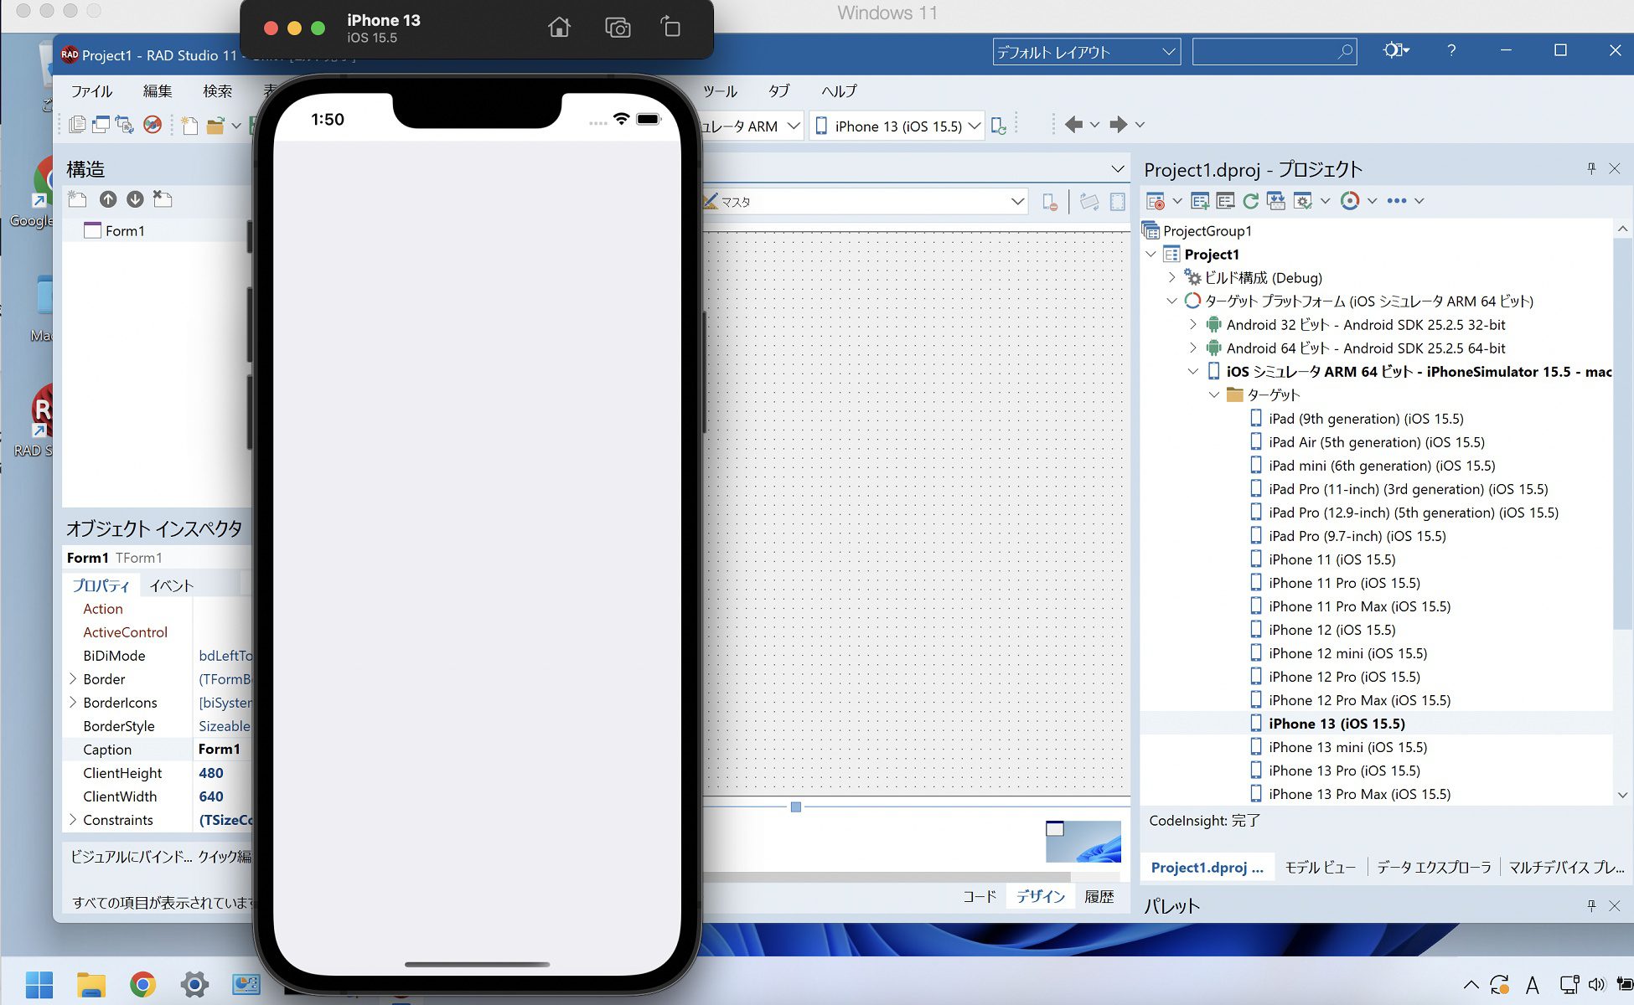Screen dimensions: 1634x1005
Task: Click the View Form toolbar icon
Action: (101, 125)
